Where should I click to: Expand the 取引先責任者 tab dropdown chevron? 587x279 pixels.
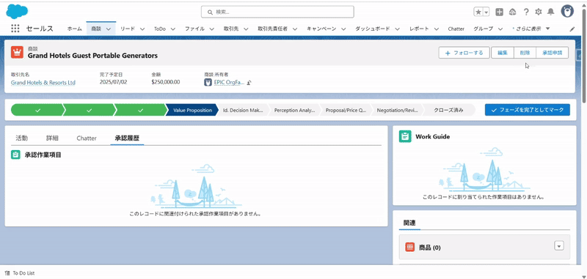(295, 29)
